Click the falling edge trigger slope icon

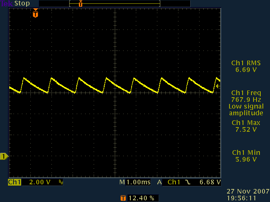click(188, 182)
